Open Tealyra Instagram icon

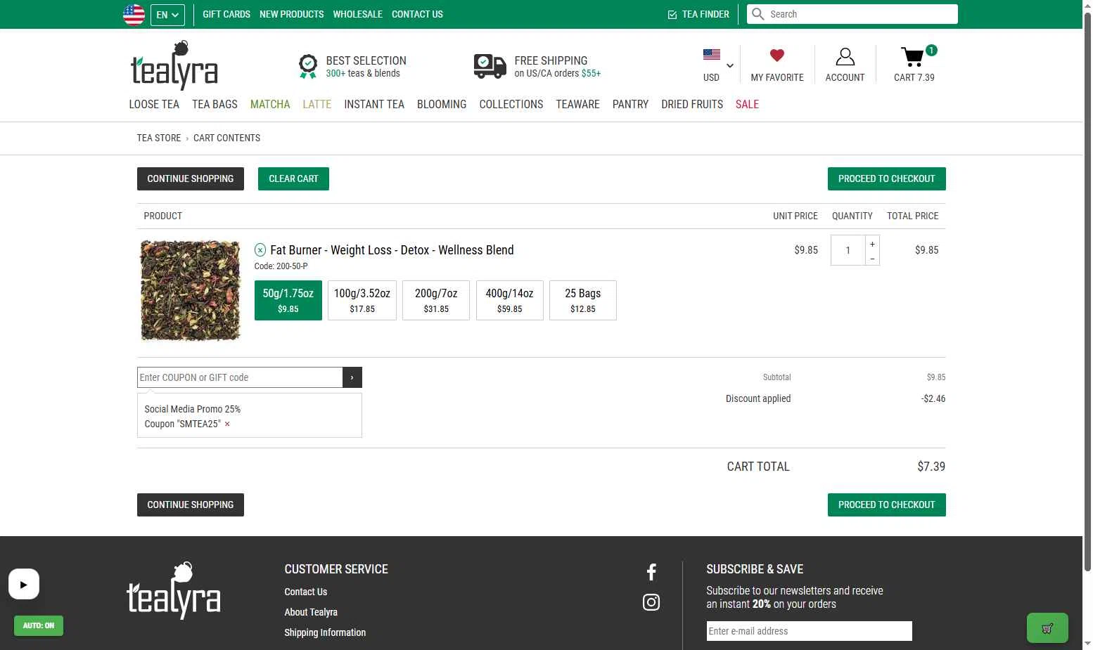[651, 602]
